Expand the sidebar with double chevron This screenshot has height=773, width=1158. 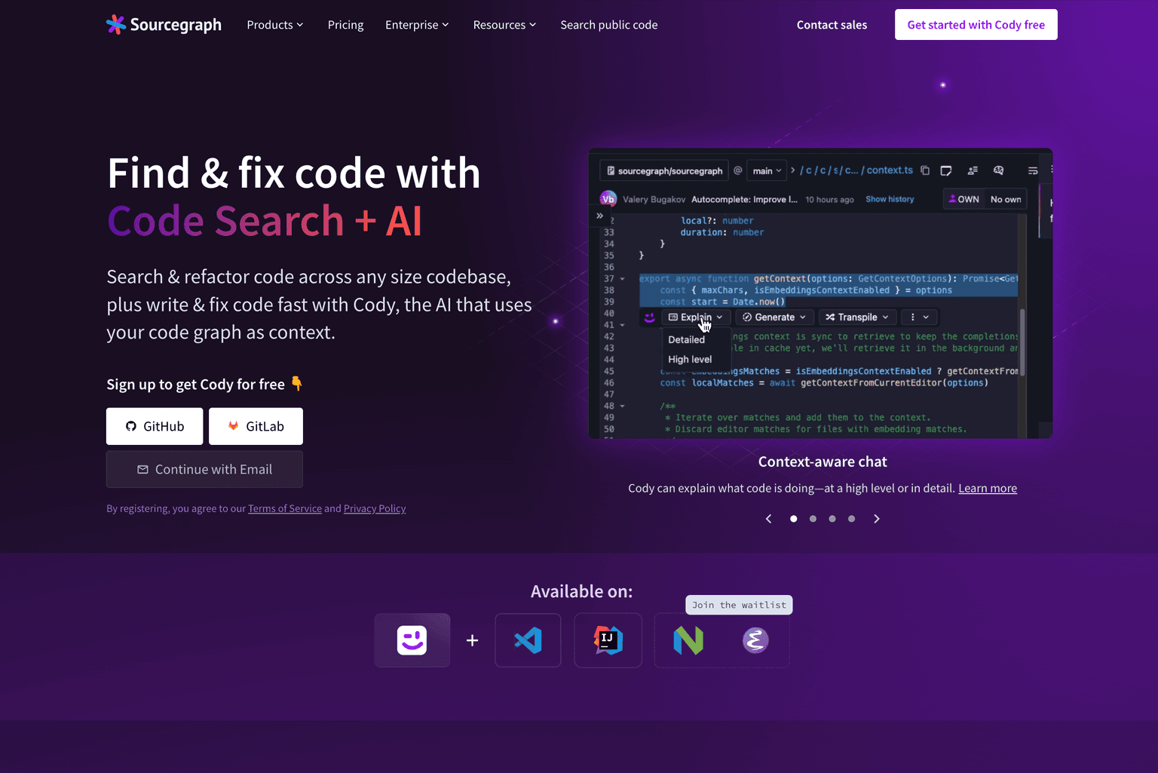[x=599, y=216]
